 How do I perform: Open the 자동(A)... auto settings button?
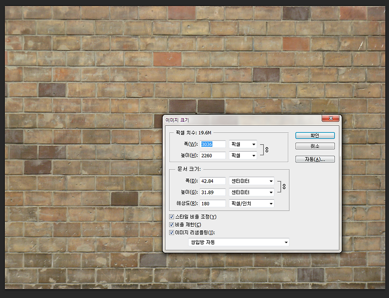point(315,159)
